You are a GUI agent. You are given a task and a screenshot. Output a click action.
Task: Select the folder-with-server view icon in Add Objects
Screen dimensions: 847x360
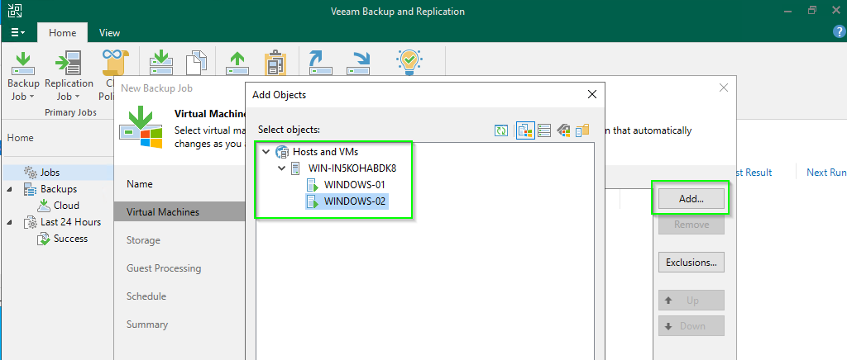581,130
